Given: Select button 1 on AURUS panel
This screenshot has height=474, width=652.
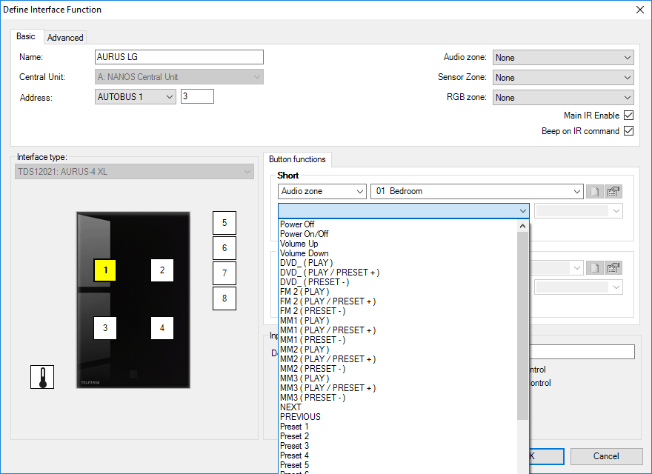Looking at the screenshot, I should [x=105, y=270].
